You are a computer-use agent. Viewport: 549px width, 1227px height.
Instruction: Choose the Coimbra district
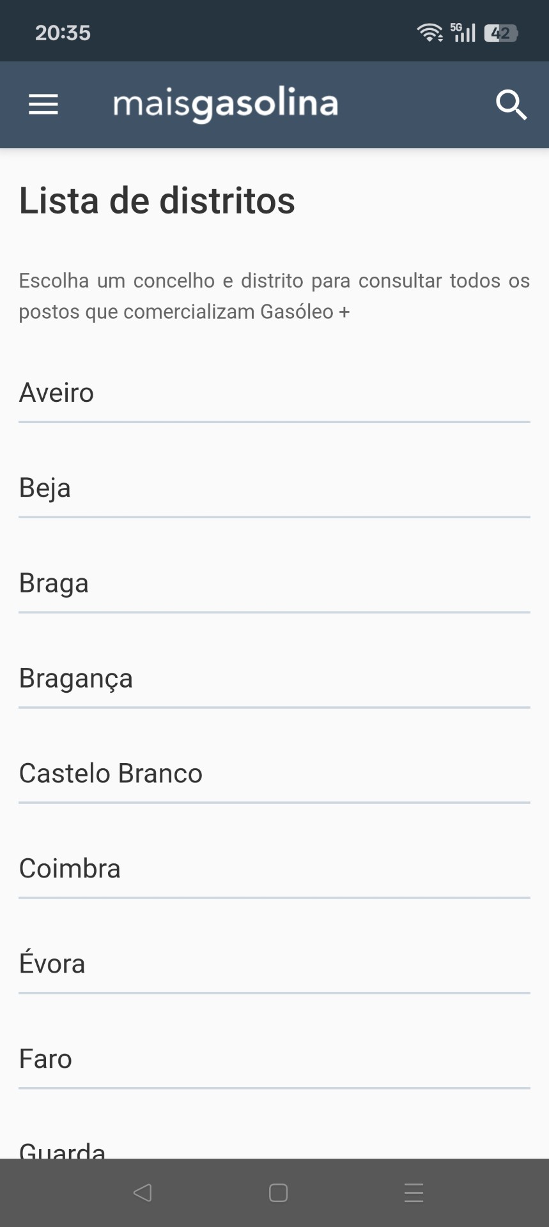[70, 869]
